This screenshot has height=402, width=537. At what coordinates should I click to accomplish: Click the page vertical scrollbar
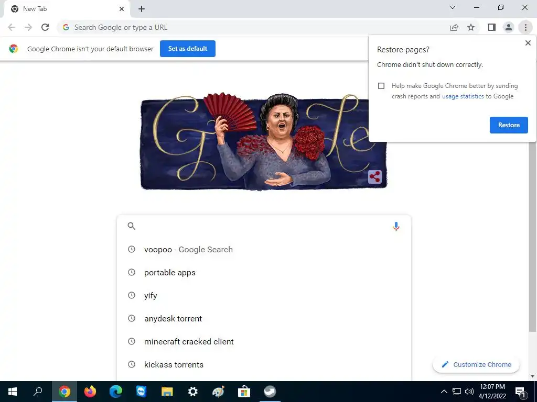[x=532, y=236]
